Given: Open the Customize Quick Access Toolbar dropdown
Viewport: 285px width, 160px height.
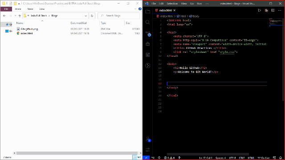Looking at the screenshot, I should [x=19, y=4].
